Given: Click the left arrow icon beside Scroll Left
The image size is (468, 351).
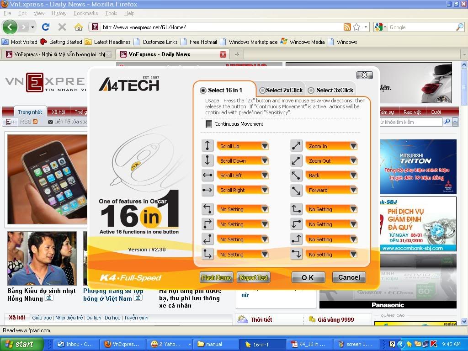Looking at the screenshot, I should coord(207,175).
